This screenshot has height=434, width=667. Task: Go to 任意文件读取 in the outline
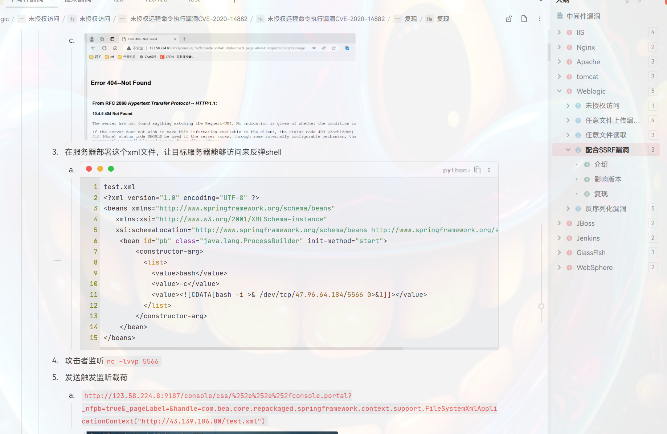pyautogui.click(x=606, y=135)
